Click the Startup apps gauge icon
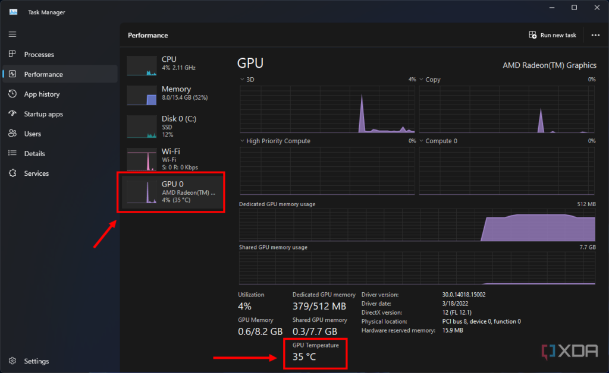The image size is (609, 373). (12, 113)
